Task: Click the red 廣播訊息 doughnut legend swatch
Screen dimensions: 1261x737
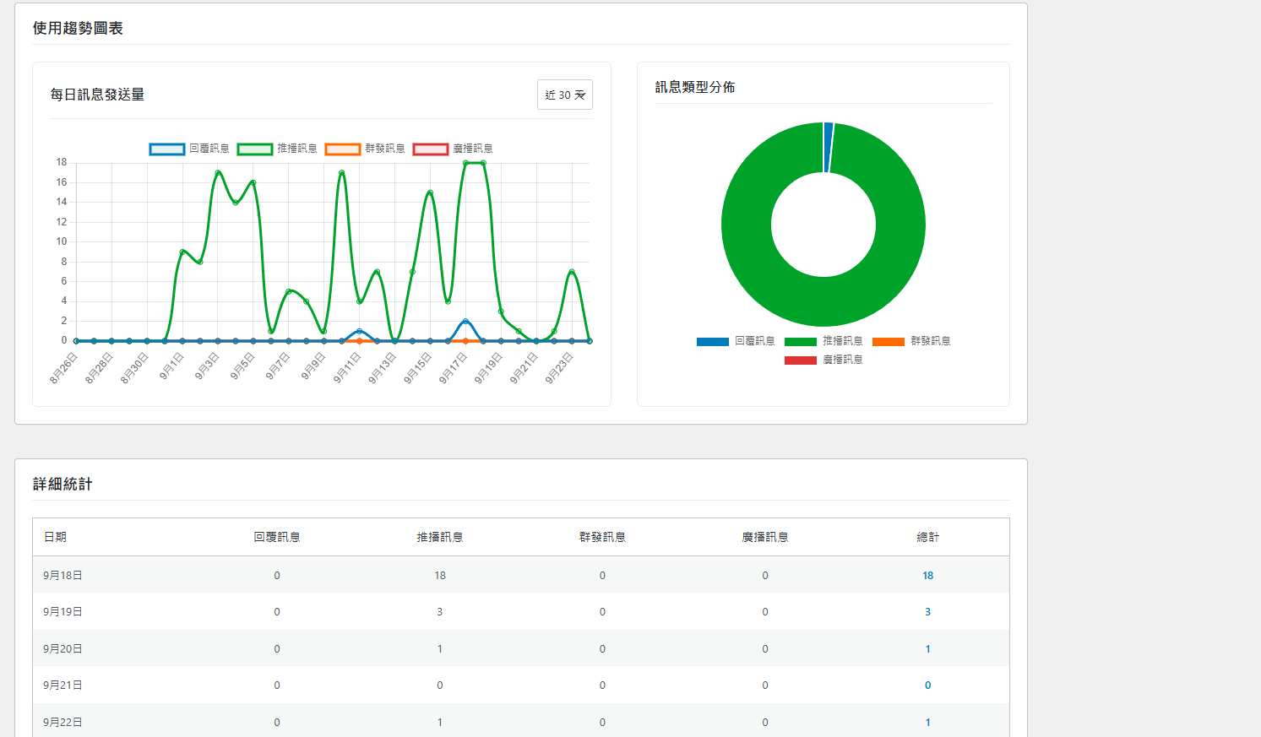Action: (x=800, y=360)
